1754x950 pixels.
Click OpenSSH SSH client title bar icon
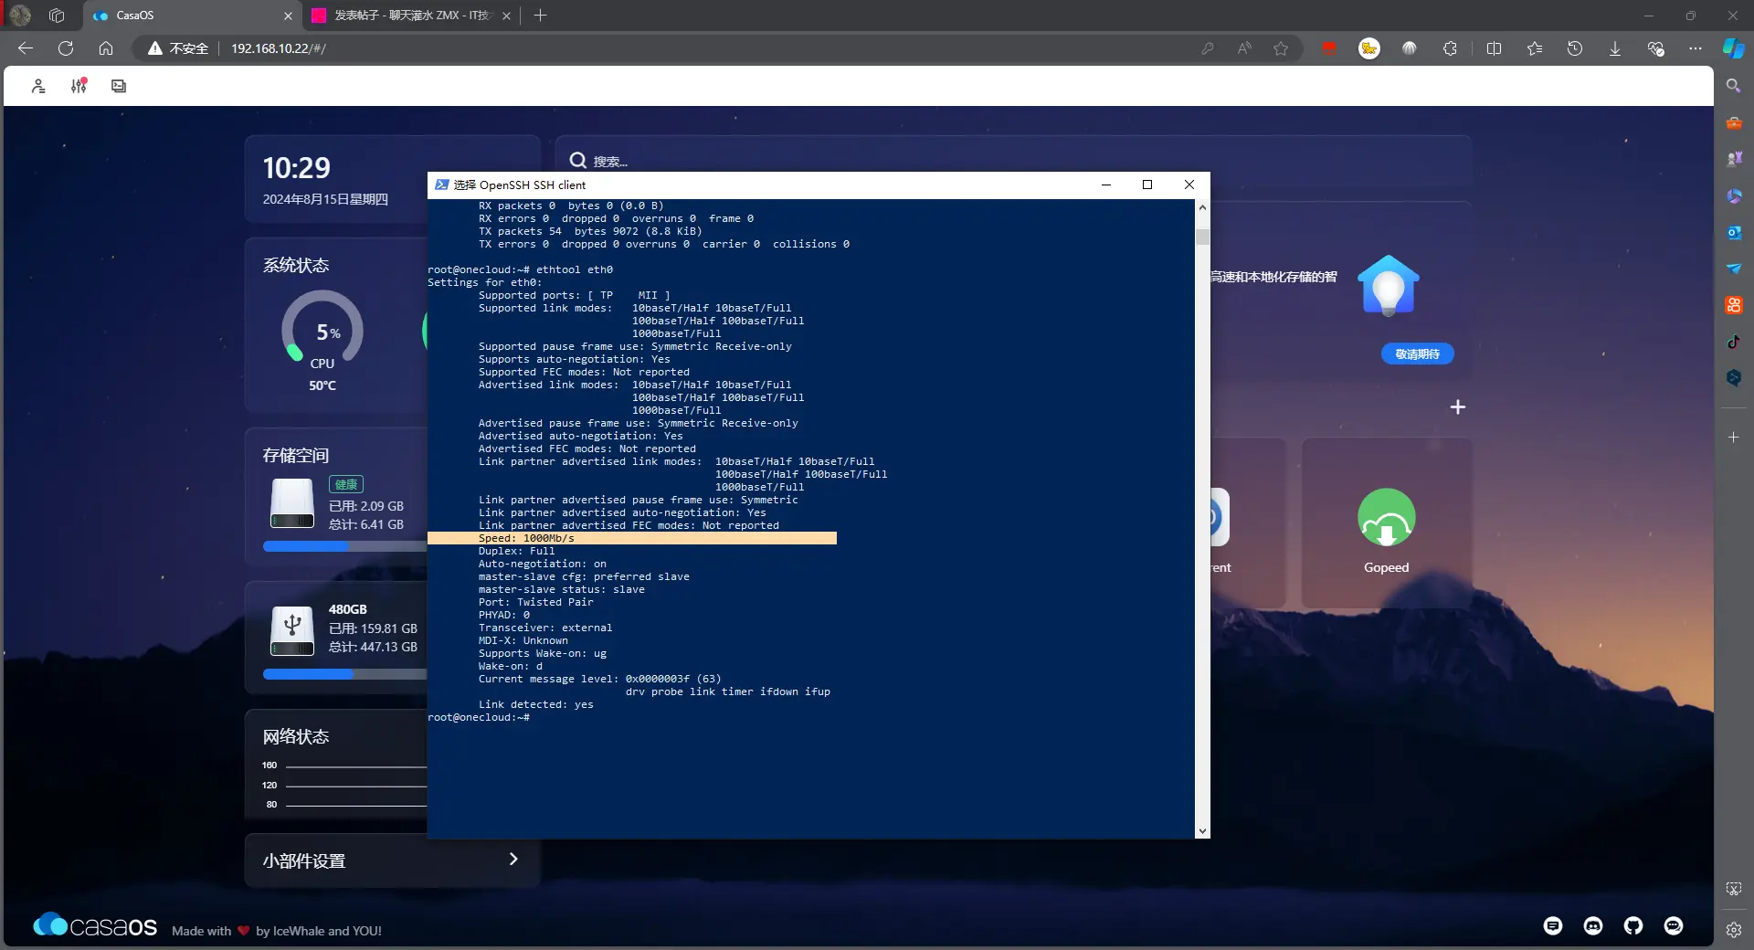pyautogui.click(x=442, y=185)
